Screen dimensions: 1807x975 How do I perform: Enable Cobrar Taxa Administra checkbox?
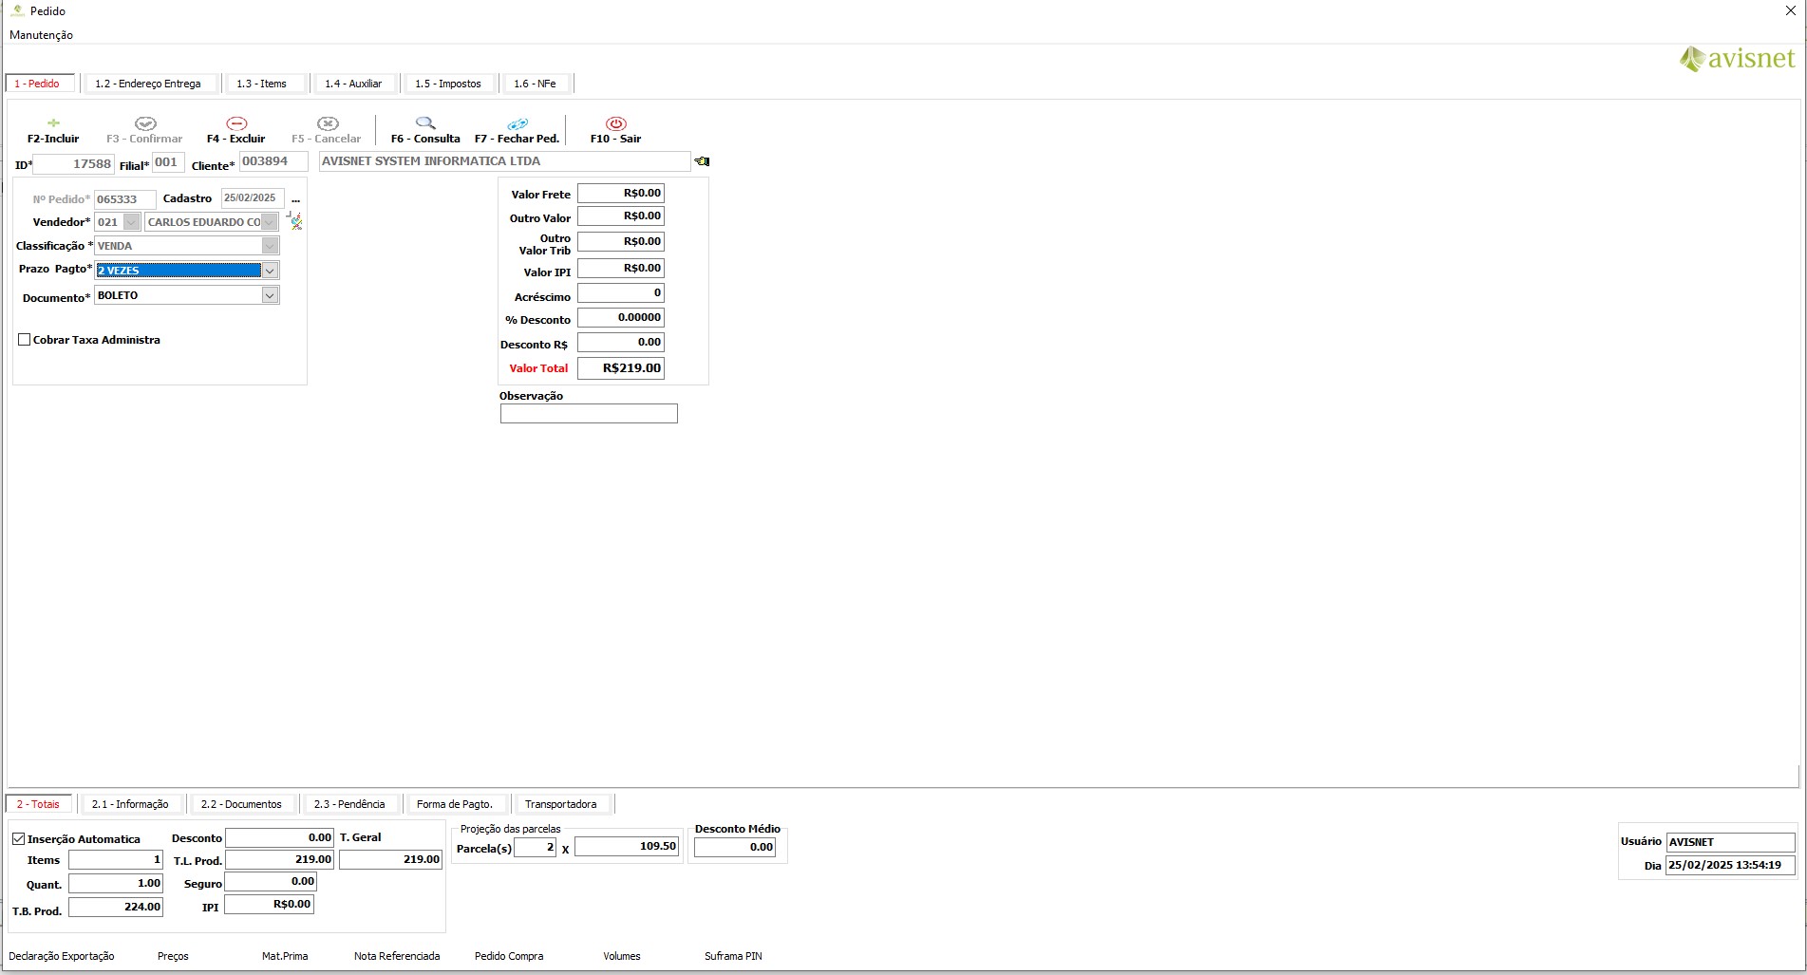25,340
